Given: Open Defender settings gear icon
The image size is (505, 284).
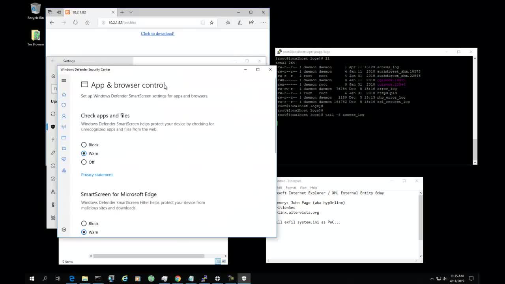Looking at the screenshot, I should click(x=64, y=230).
